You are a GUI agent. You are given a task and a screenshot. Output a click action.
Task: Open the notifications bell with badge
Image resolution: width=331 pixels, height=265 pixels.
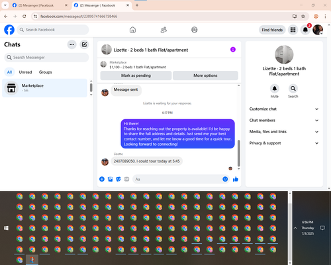305,30
